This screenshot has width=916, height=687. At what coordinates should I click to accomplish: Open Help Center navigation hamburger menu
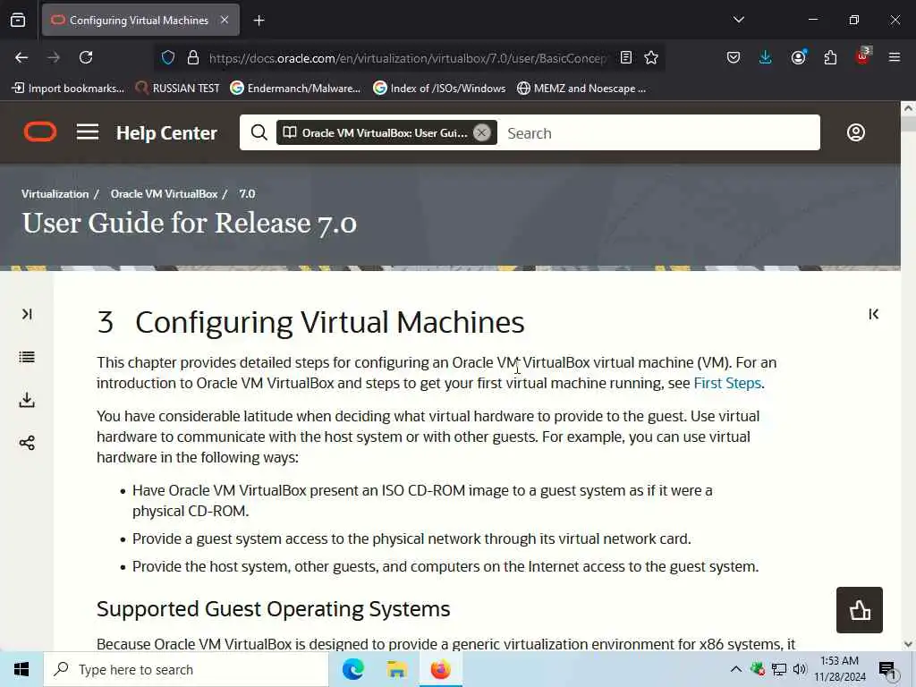(88, 132)
